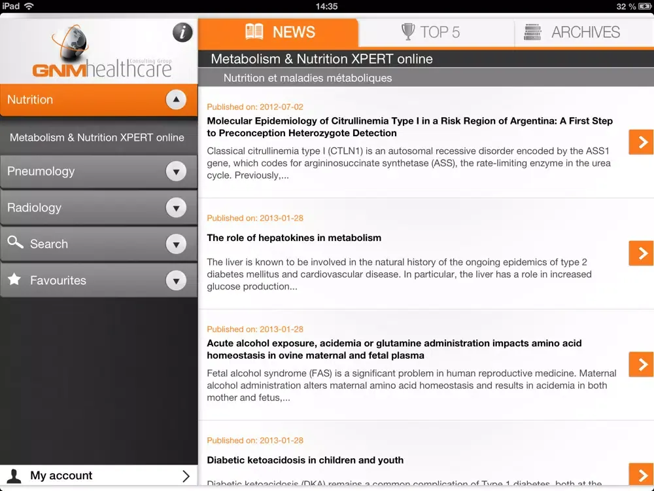This screenshot has height=491, width=654.
Task: Click the magnifying glass Search icon
Action: (15, 242)
